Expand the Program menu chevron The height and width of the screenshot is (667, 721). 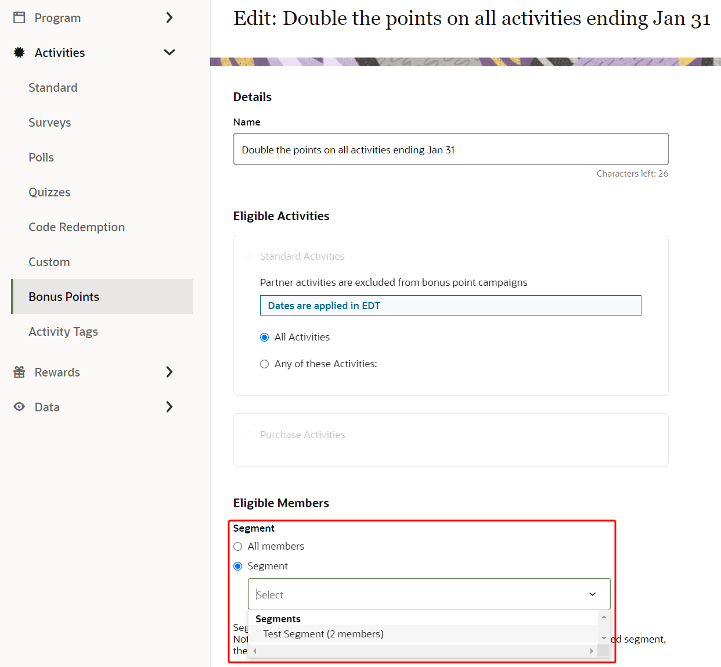coord(169,17)
